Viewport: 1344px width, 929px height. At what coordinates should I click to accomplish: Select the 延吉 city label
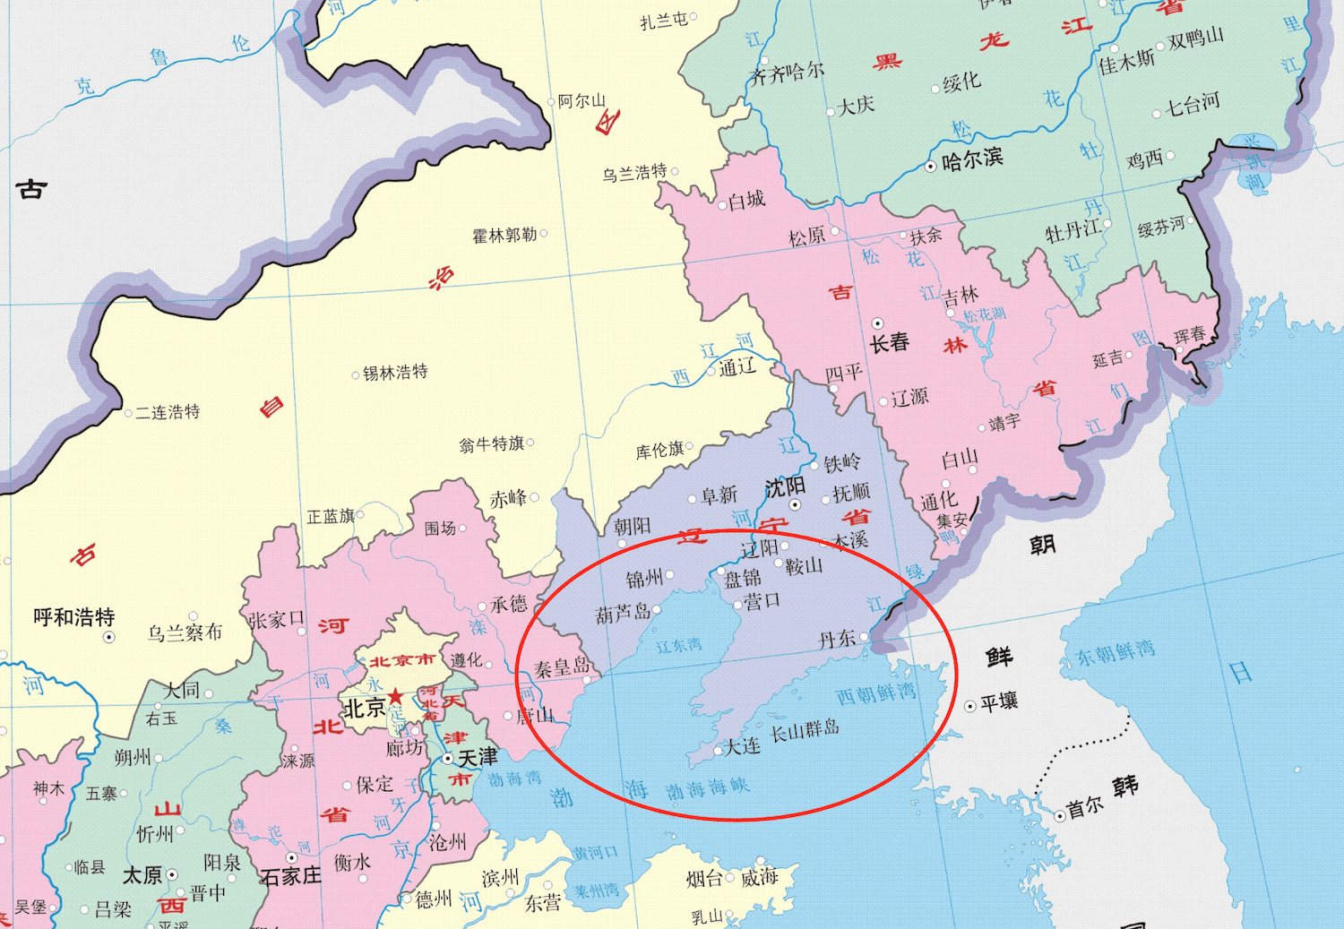[1107, 360]
